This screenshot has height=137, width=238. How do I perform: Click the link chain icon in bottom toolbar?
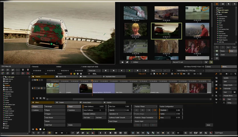tap(62, 133)
